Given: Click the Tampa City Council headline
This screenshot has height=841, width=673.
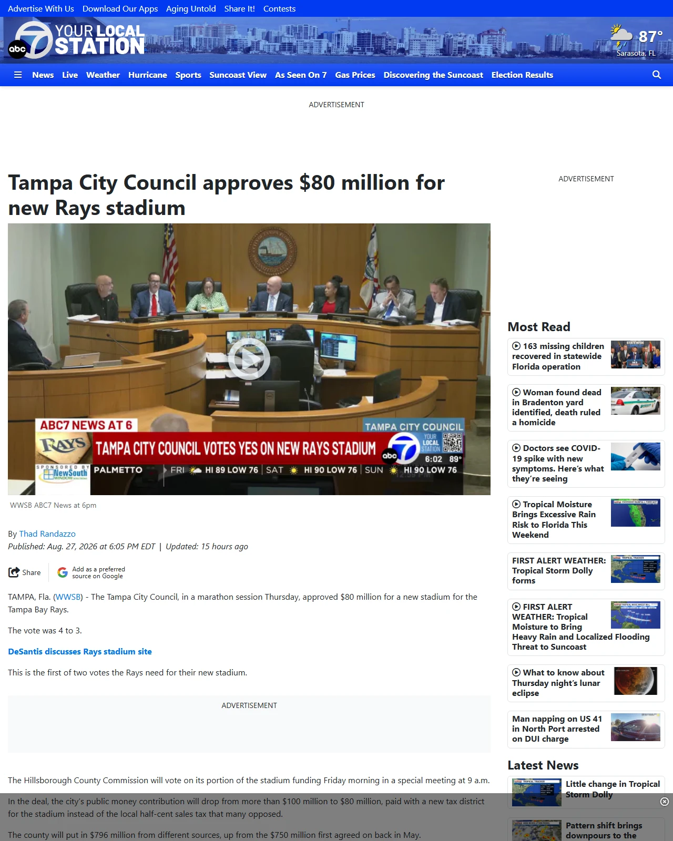Looking at the screenshot, I should click(x=226, y=195).
